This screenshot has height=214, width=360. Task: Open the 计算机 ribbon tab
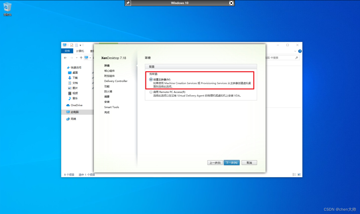tap(80, 51)
